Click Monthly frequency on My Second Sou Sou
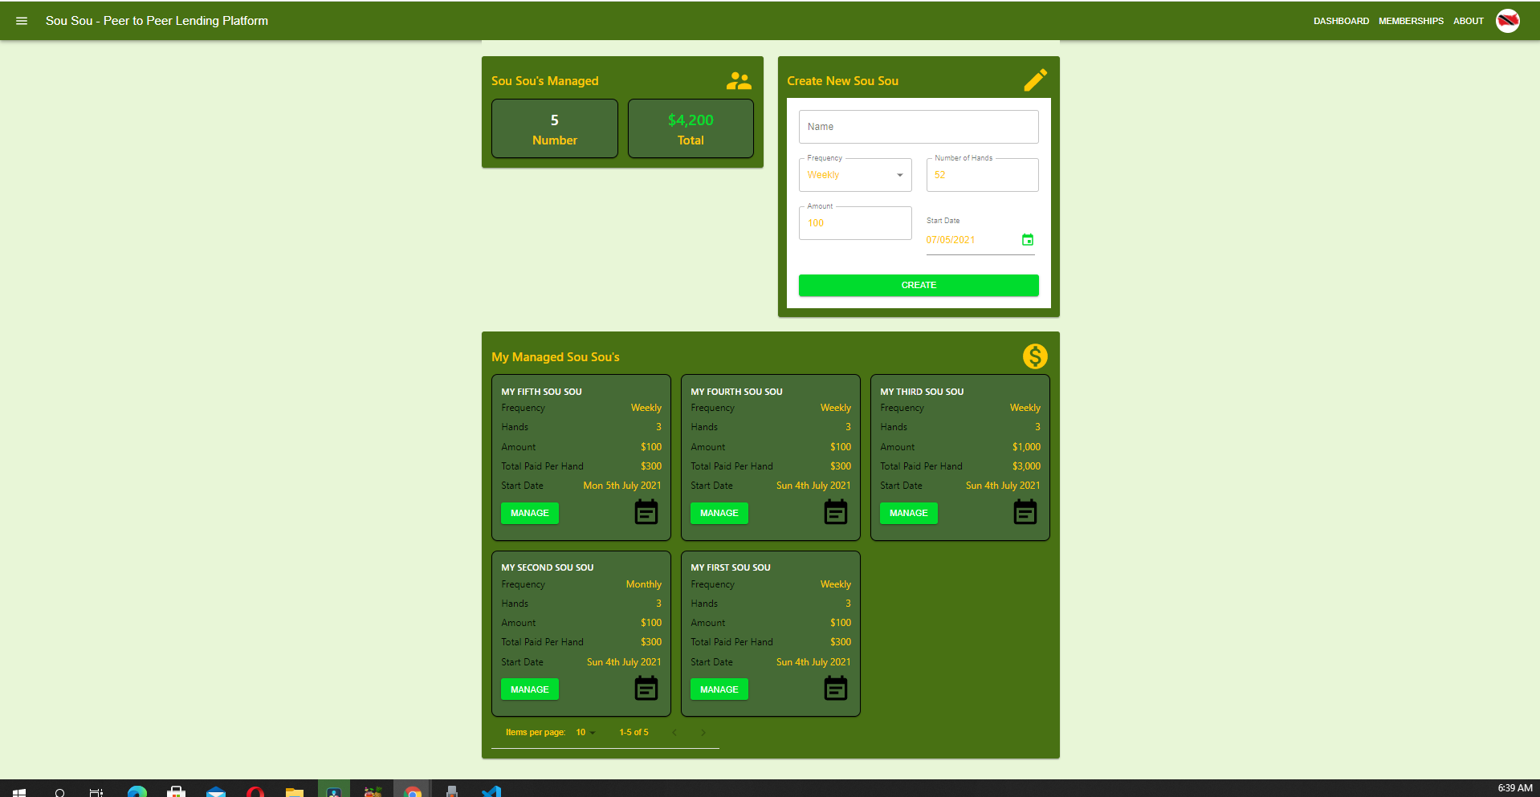1540x797 pixels. (x=644, y=584)
